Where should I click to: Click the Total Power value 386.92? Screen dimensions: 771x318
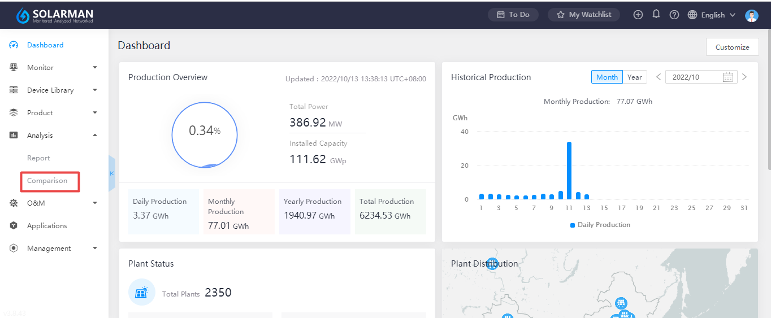[x=307, y=123]
